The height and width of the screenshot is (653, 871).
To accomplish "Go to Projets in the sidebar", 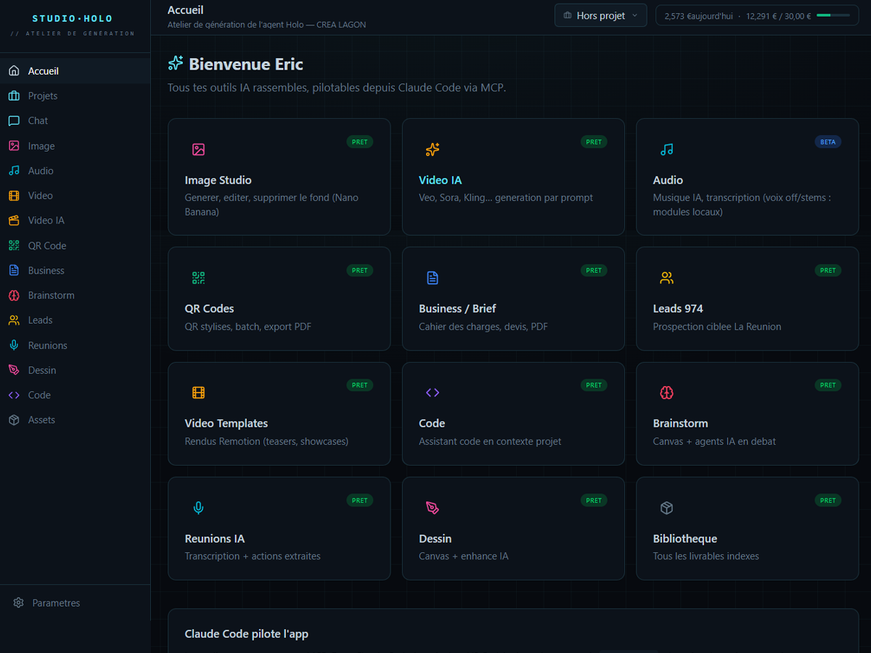I will (x=75, y=96).
